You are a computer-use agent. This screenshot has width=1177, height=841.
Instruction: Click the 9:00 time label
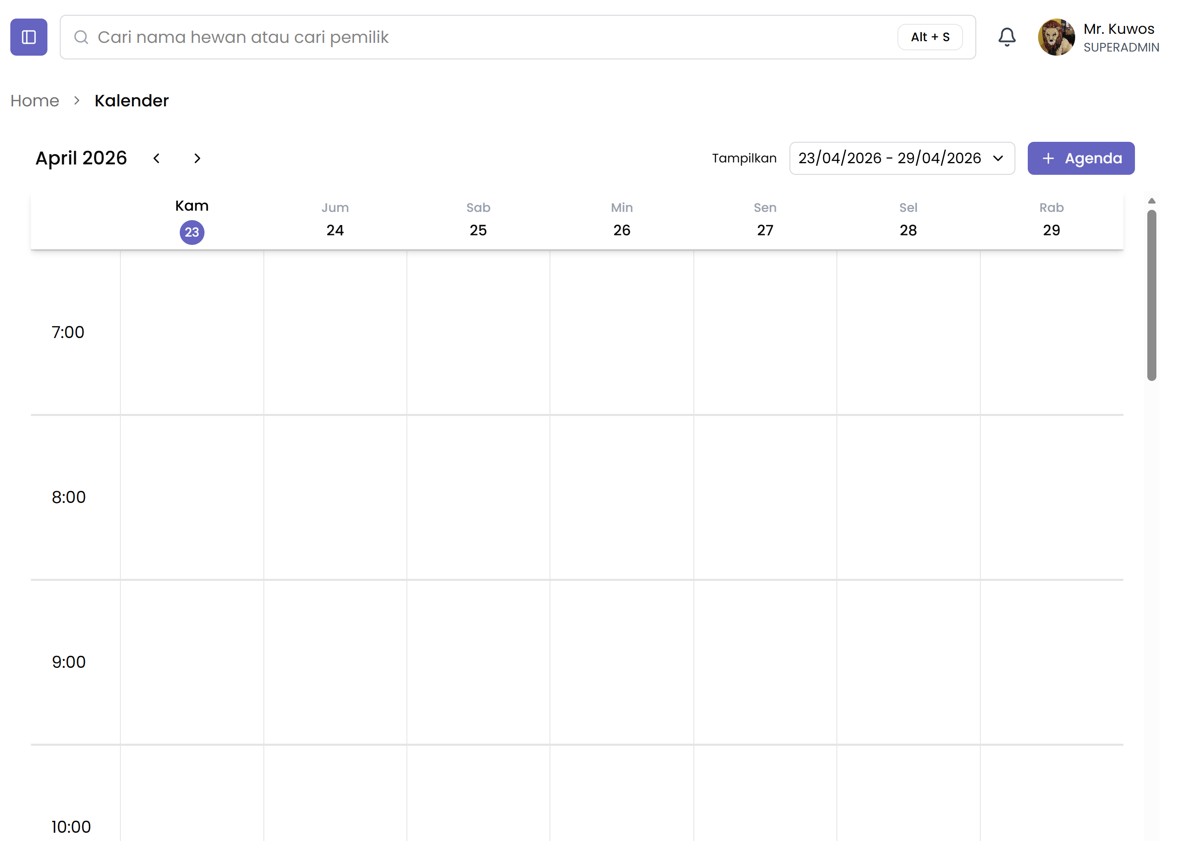[x=68, y=662]
